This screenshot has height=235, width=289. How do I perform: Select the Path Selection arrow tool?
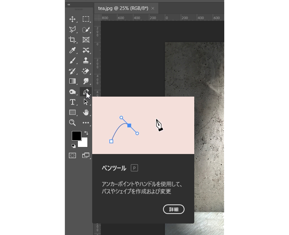point(86,102)
